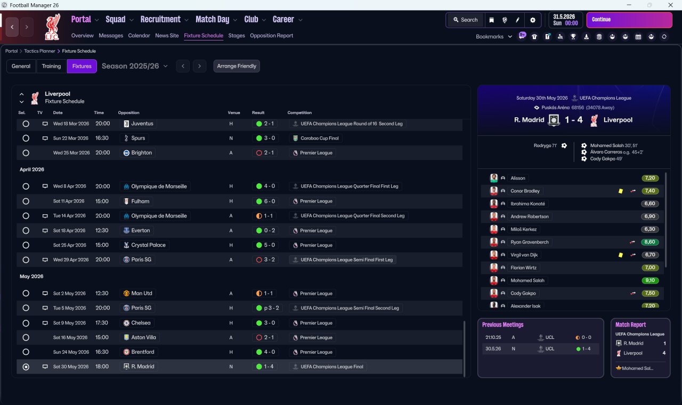Click the Liverpool club crest logo
The width and height of the screenshot is (682, 405).
(52, 27)
